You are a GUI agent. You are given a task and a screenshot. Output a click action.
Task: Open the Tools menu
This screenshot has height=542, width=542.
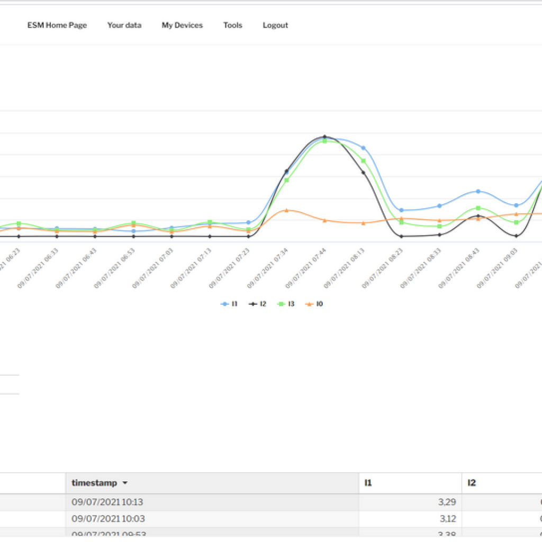232,25
